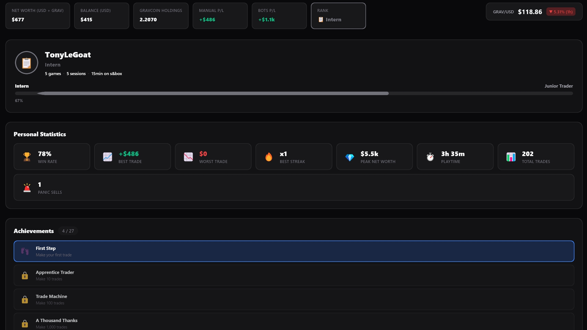Click the lock icon on Apprentice Trader

25,276
